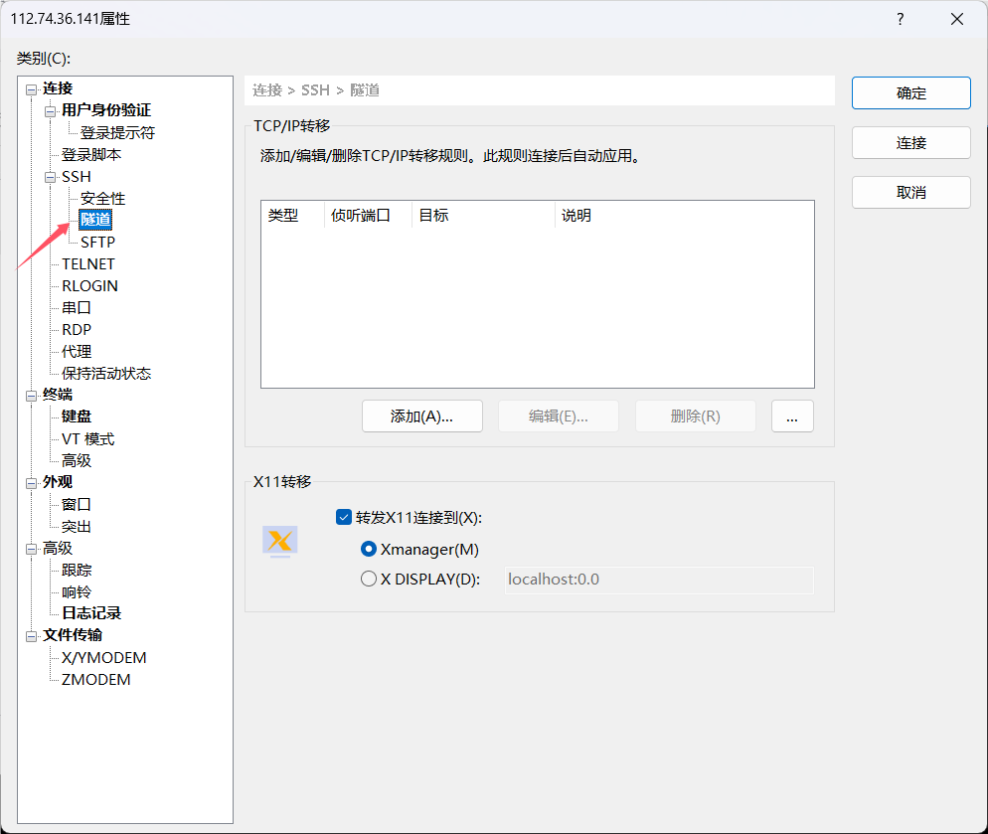The height and width of the screenshot is (834, 988).
Task: Select 用户身份验证 tree label
Action: click(105, 110)
